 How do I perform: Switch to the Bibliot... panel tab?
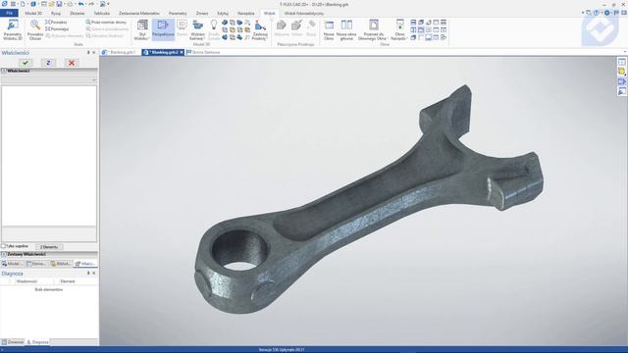tap(61, 264)
